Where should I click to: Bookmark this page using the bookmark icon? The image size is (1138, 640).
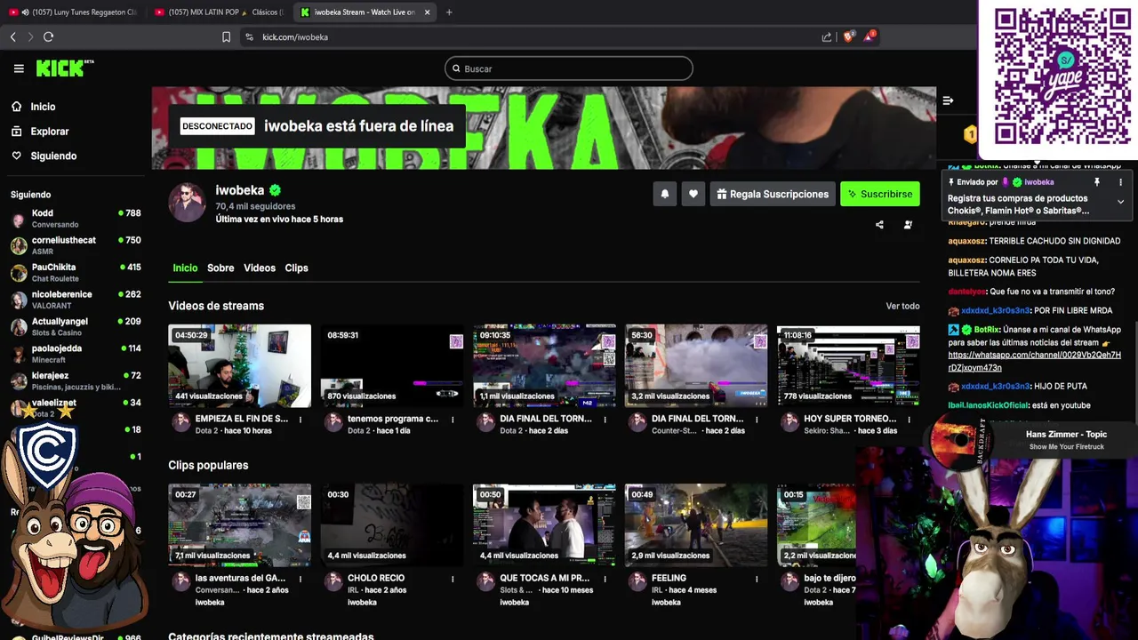(x=226, y=37)
